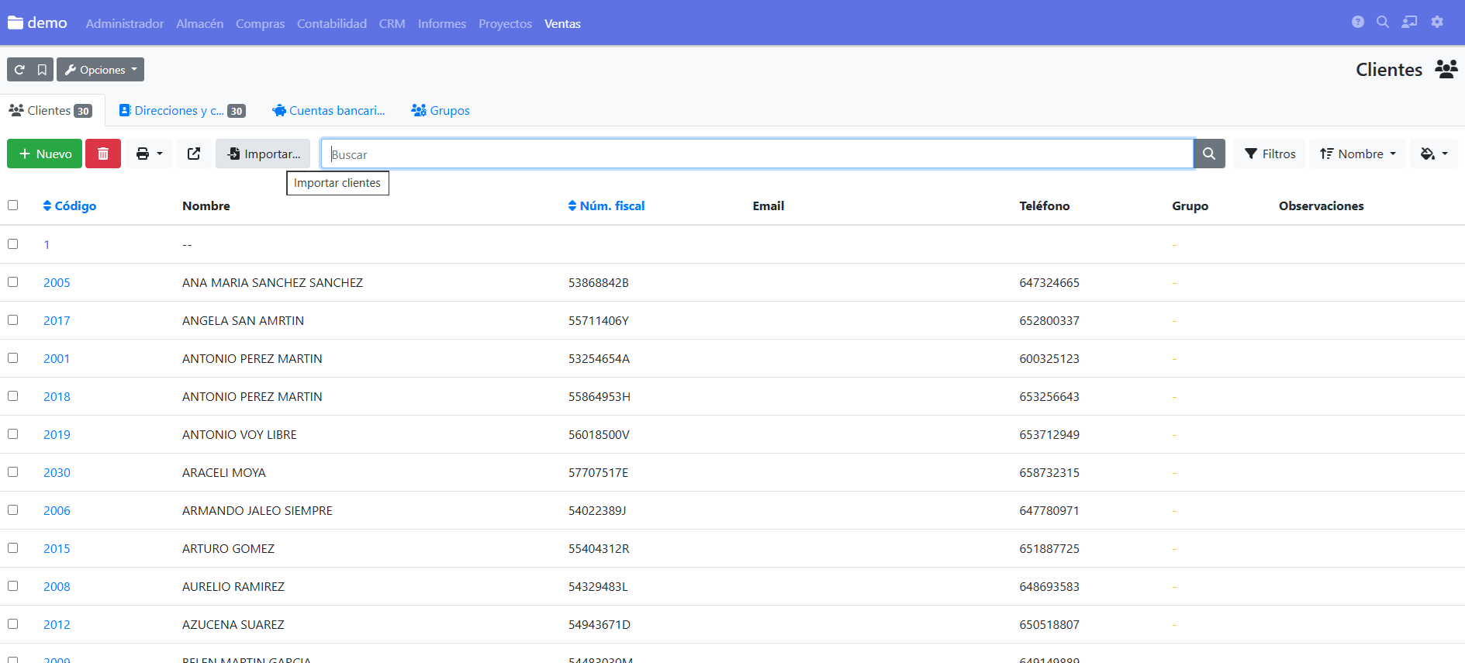Viewport: 1465px width, 663px height.
Task: Open the Contabilidad menu
Action: 331,24
